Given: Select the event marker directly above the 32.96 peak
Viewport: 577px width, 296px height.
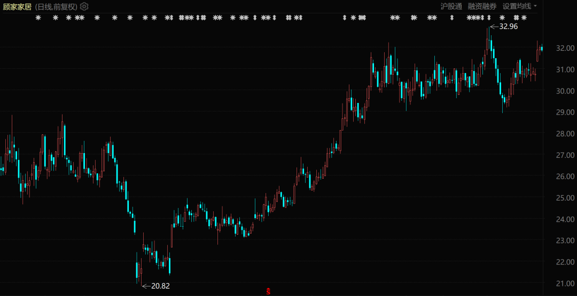Looking at the screenshot, I should (x=488, y=18).
